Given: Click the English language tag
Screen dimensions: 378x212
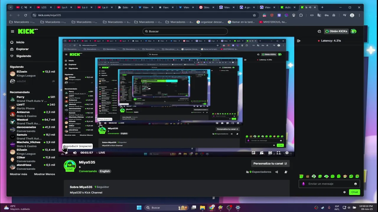Looking at the screenshot, I should pos(105,171).
